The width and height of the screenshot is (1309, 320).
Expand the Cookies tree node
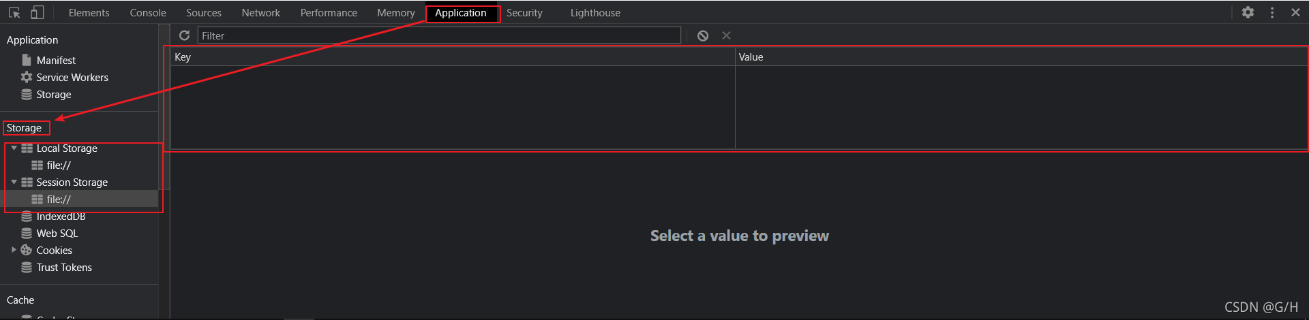(14, 250)
